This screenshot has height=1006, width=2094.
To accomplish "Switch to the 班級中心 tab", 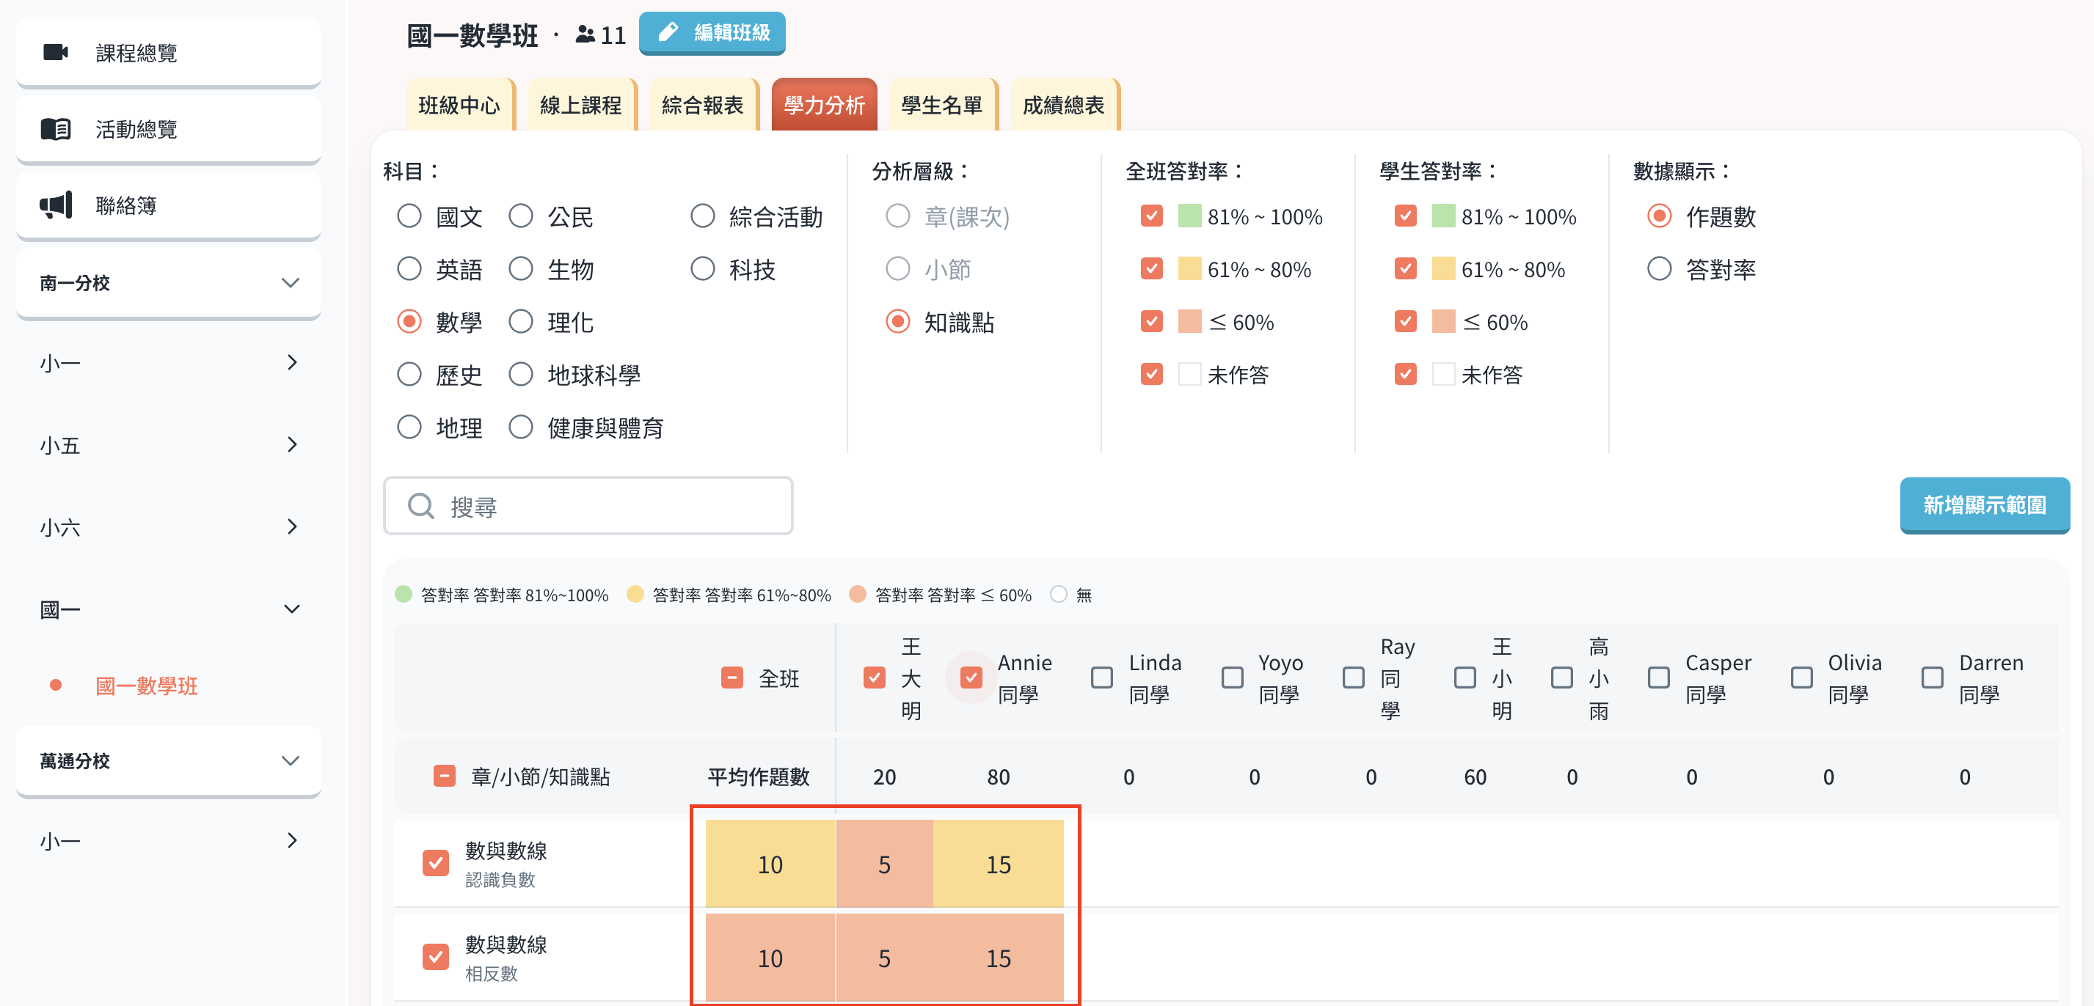I will (x=459, y=105).
